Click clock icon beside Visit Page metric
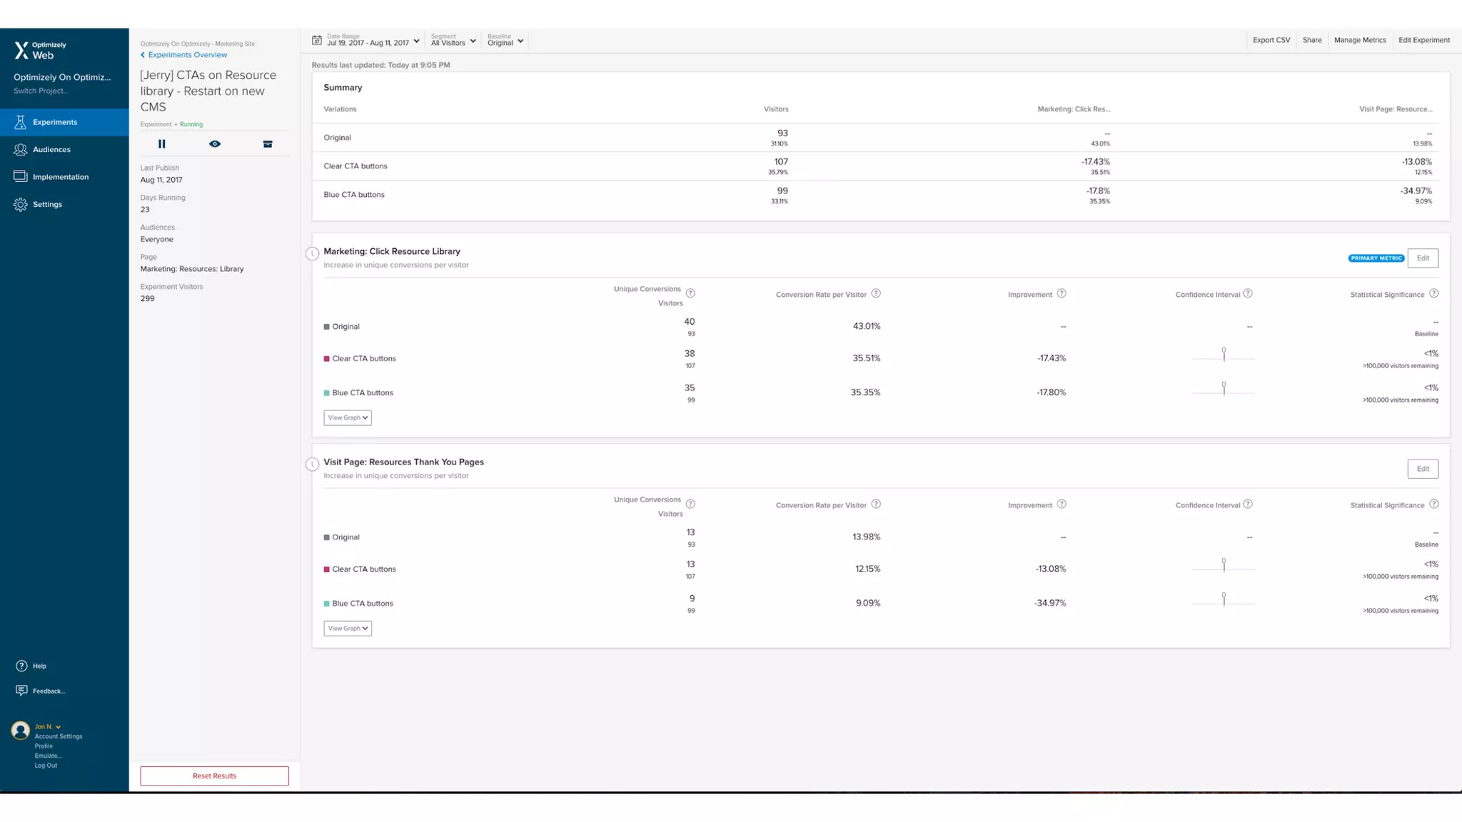 pos(312,465)
